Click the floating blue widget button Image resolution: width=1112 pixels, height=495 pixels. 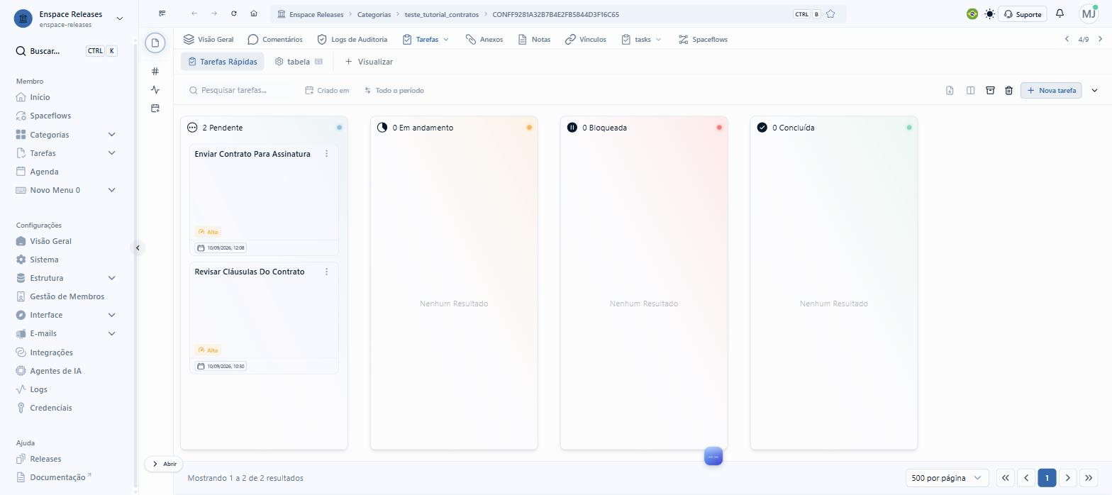[x=713, y=457]
